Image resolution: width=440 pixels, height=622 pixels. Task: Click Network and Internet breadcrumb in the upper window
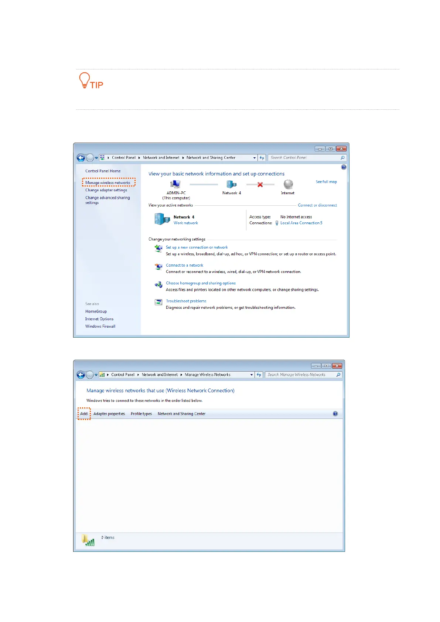tap(161, 158)
